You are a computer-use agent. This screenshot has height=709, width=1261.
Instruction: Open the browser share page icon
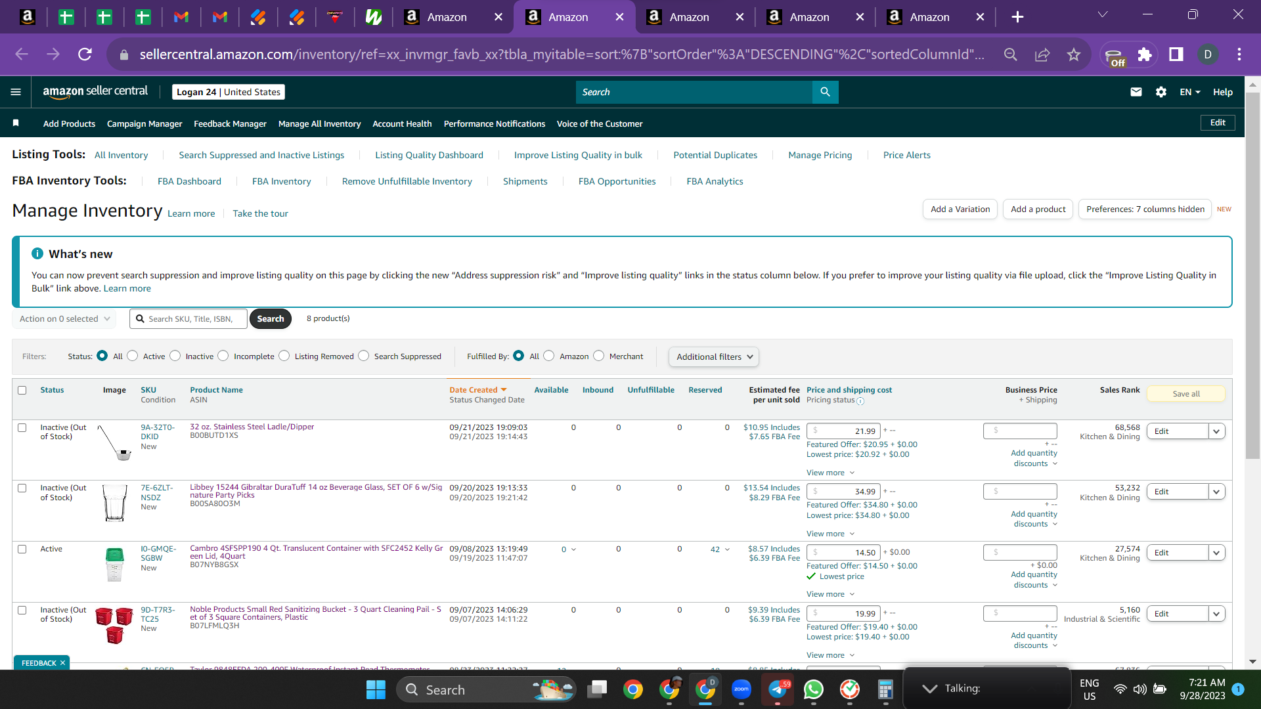(x=1042, y=54)
